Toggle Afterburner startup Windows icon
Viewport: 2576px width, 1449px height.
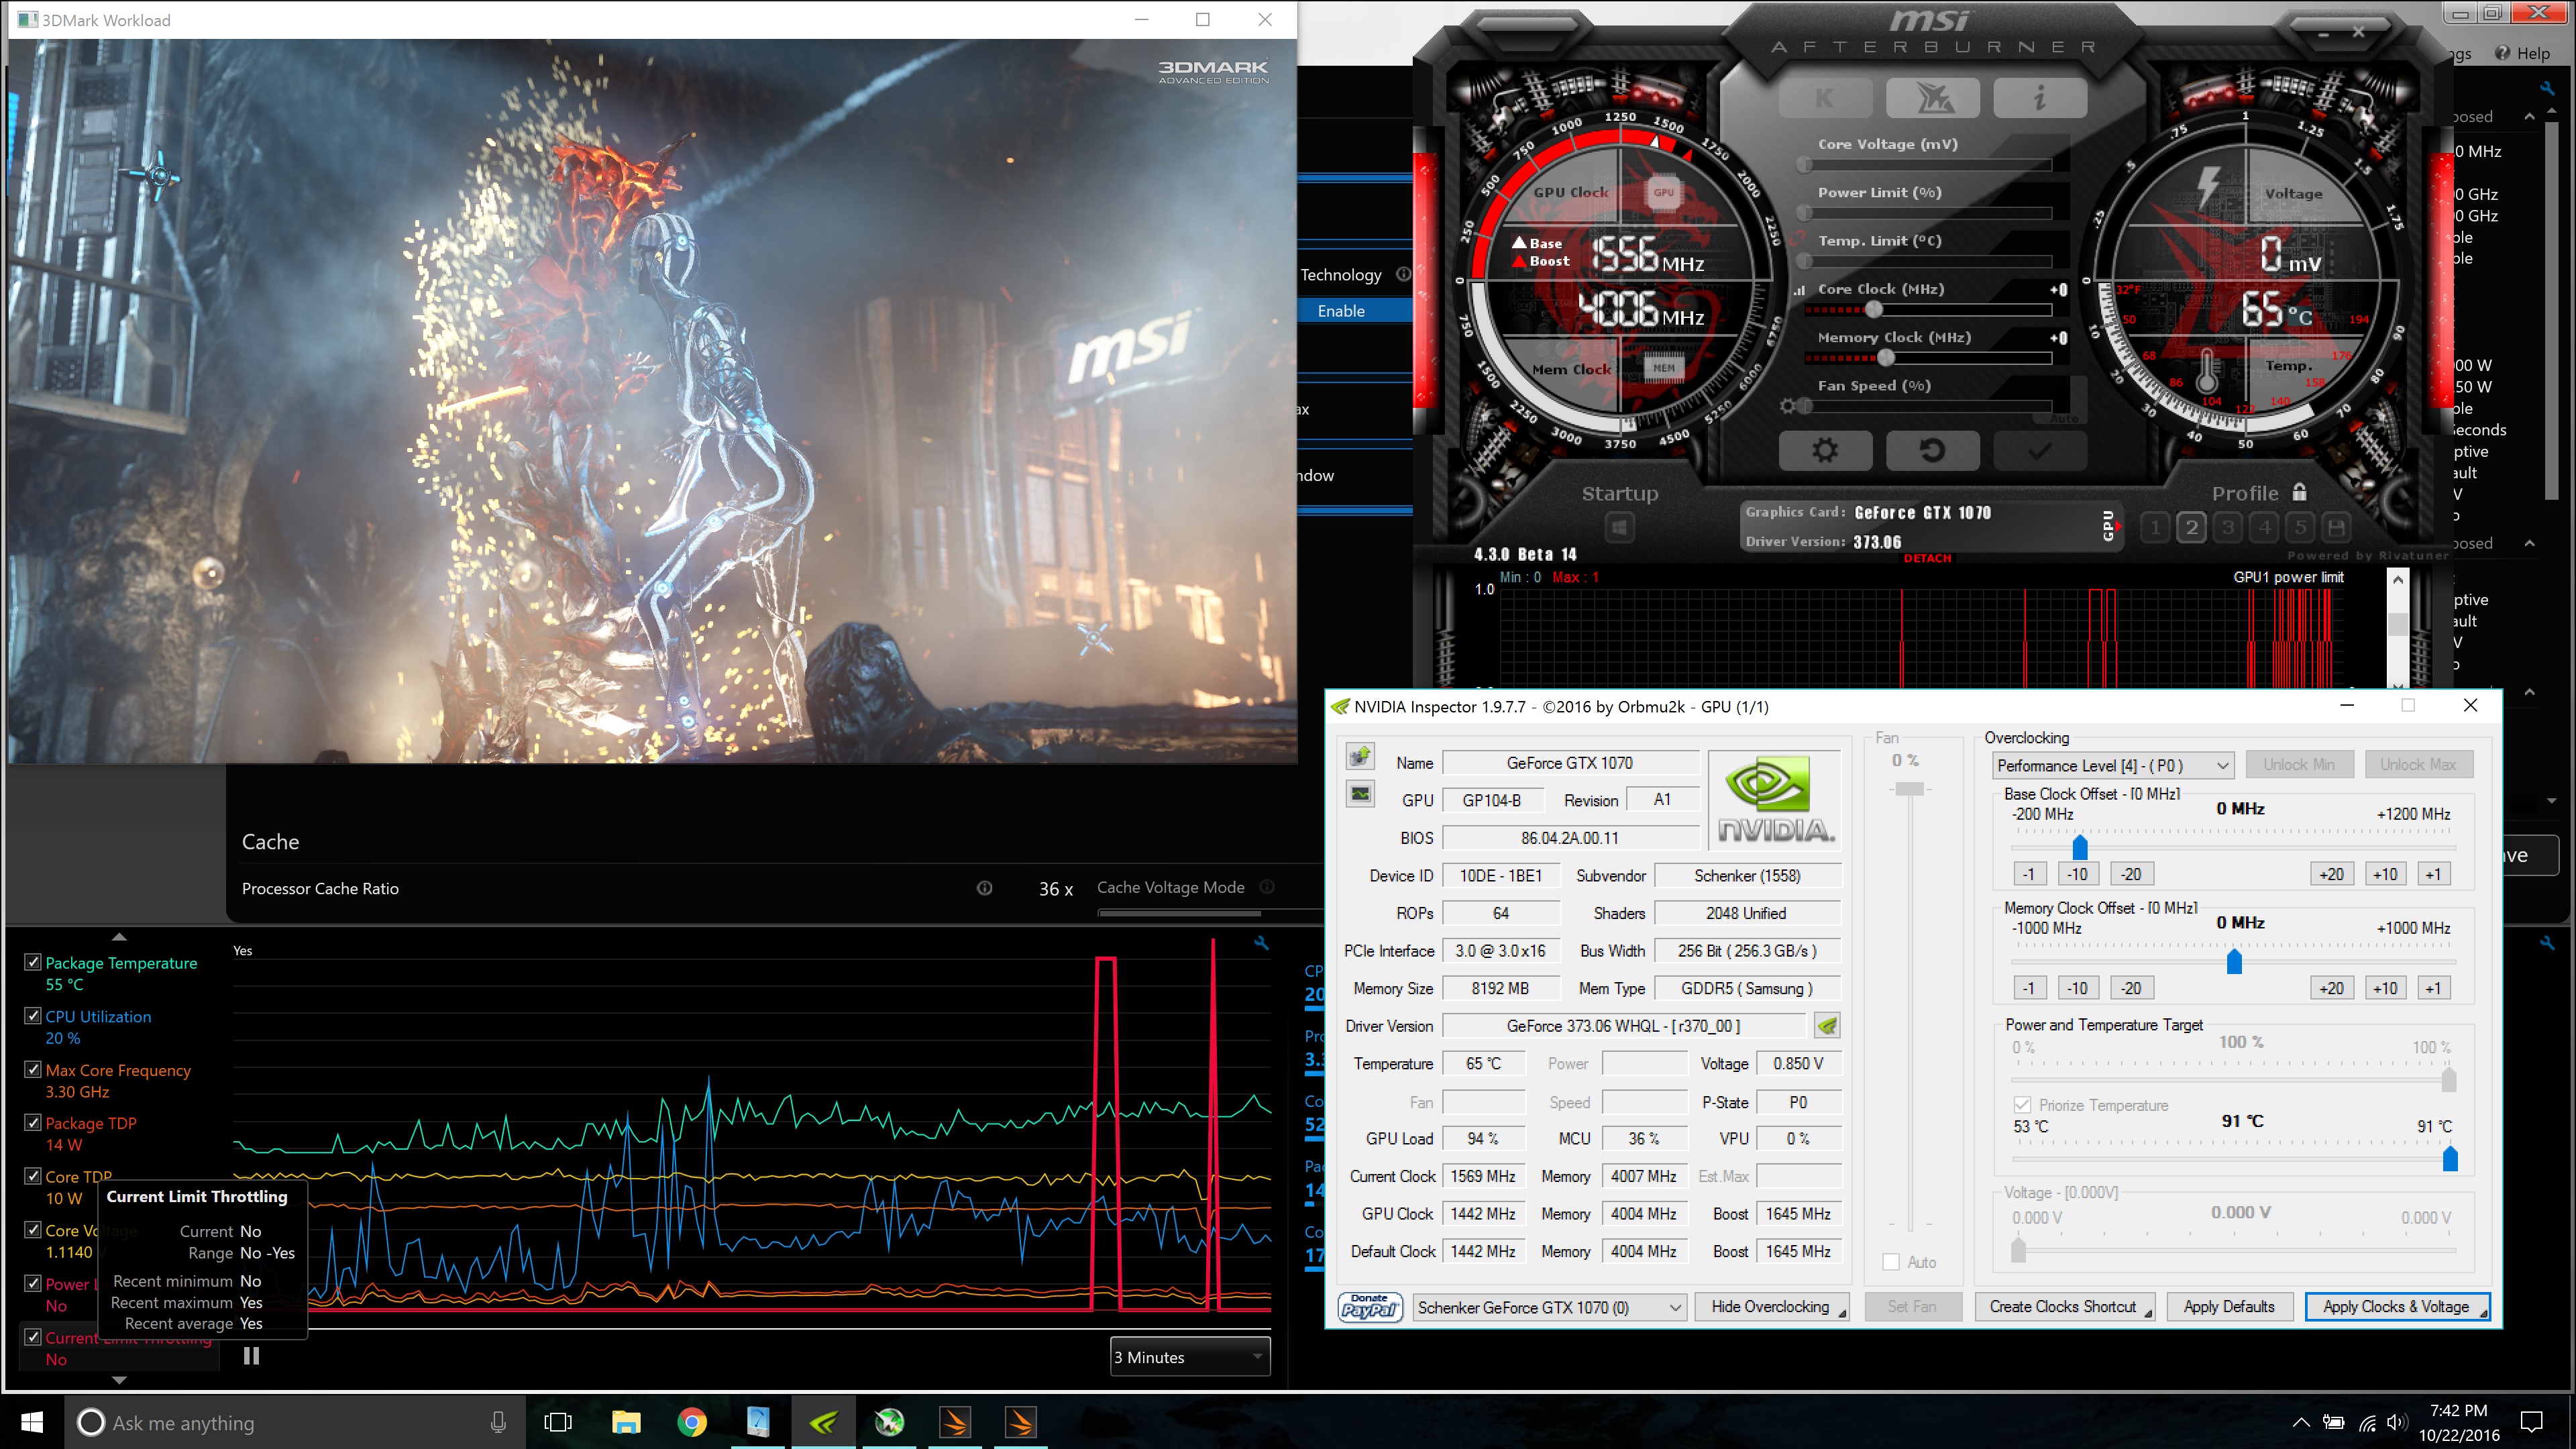click(1619, 527)
